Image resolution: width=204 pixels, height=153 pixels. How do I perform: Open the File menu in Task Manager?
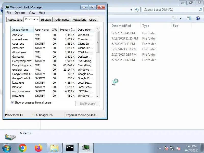[x=9, y=13]
